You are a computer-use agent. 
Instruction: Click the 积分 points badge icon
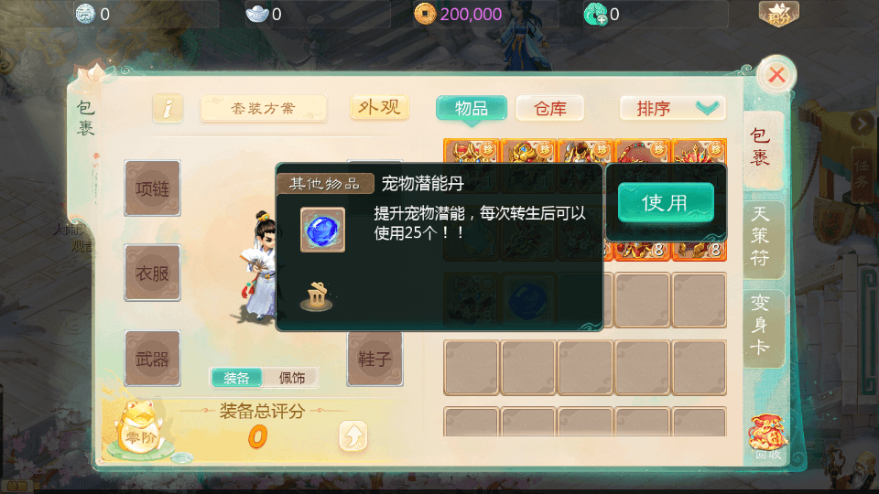pos(778,14)
